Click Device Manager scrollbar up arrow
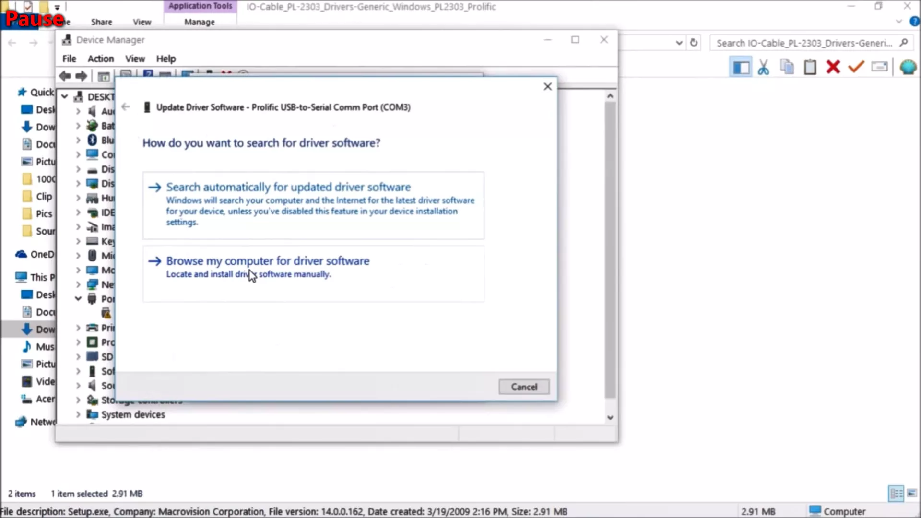This screenshot has width=921, height=518. 610,96
